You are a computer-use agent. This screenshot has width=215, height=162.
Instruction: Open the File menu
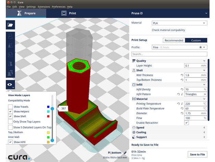pos(9,7)
